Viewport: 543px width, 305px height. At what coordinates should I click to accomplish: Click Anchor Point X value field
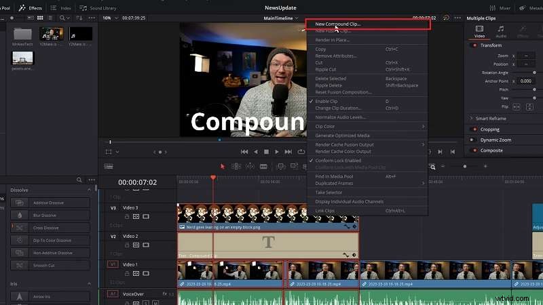[526, 81]
